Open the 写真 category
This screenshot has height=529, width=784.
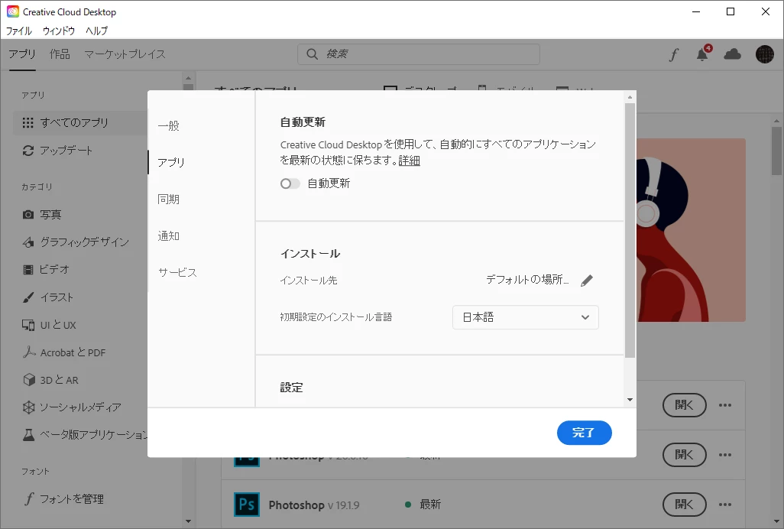click(x=42, y=215)
